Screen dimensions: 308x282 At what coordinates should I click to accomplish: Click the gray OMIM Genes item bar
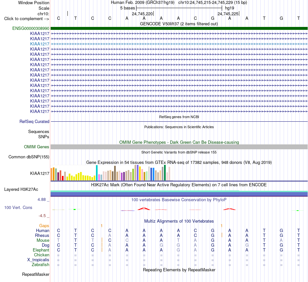179,147
